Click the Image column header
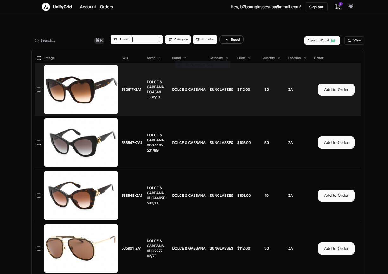The height and width of the screenshot is (274, 388). coord(49,58)
